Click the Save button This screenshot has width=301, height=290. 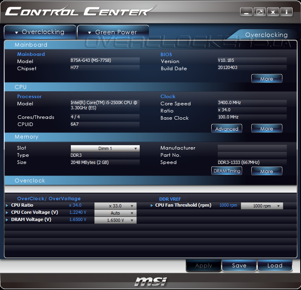click(x=239, y=266)
